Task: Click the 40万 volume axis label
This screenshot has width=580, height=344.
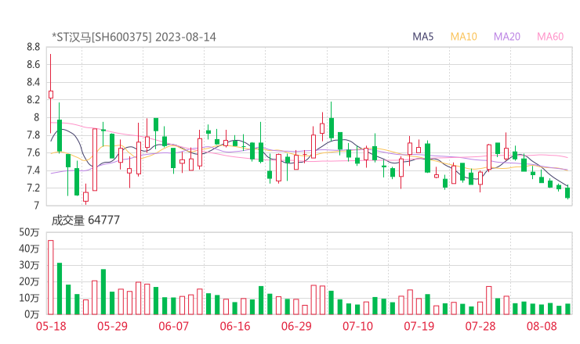Action: click(x=29, y=249)
